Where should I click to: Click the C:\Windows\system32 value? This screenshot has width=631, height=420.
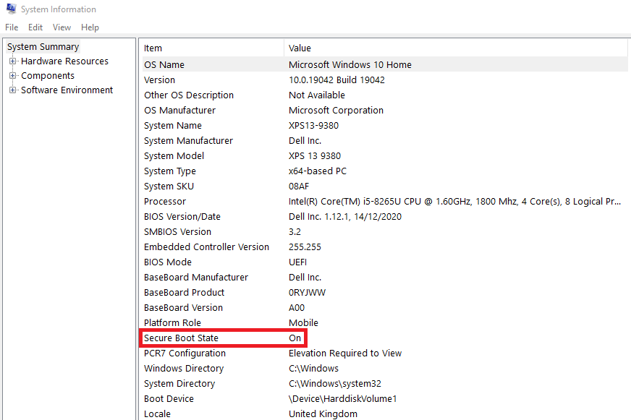[x=335, y=384]
